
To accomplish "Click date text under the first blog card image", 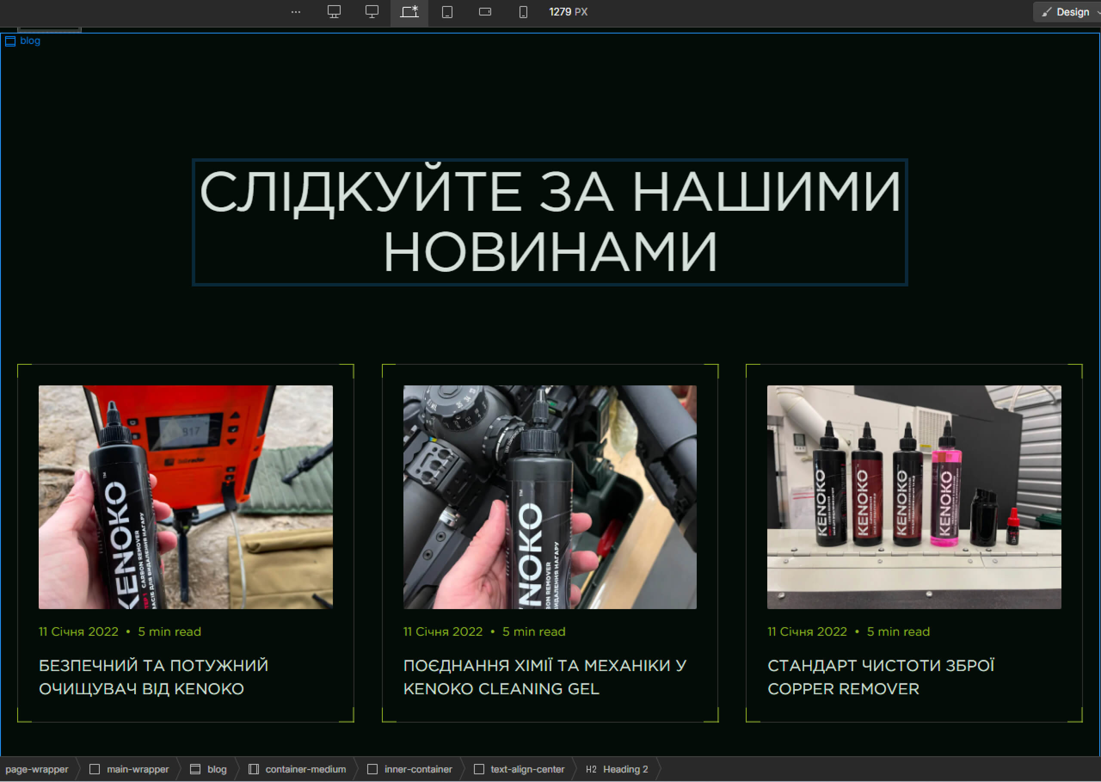I will pyautogui.click(x=78, y=632).
